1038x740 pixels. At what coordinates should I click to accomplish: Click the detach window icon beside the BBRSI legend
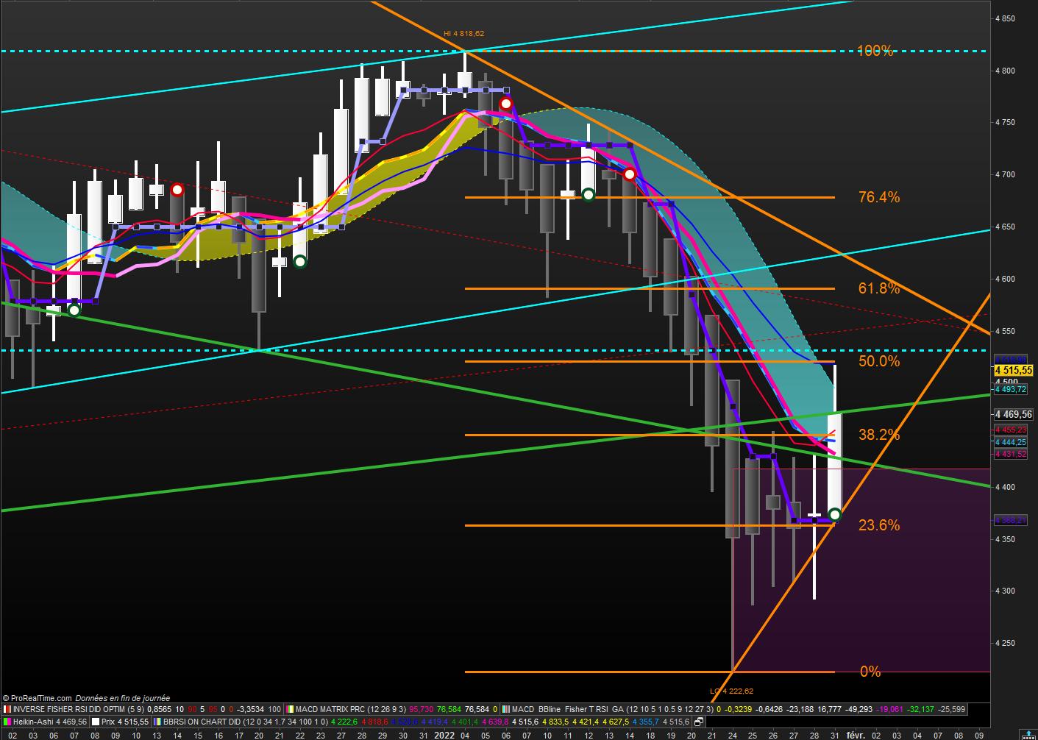tap(698, 722)
